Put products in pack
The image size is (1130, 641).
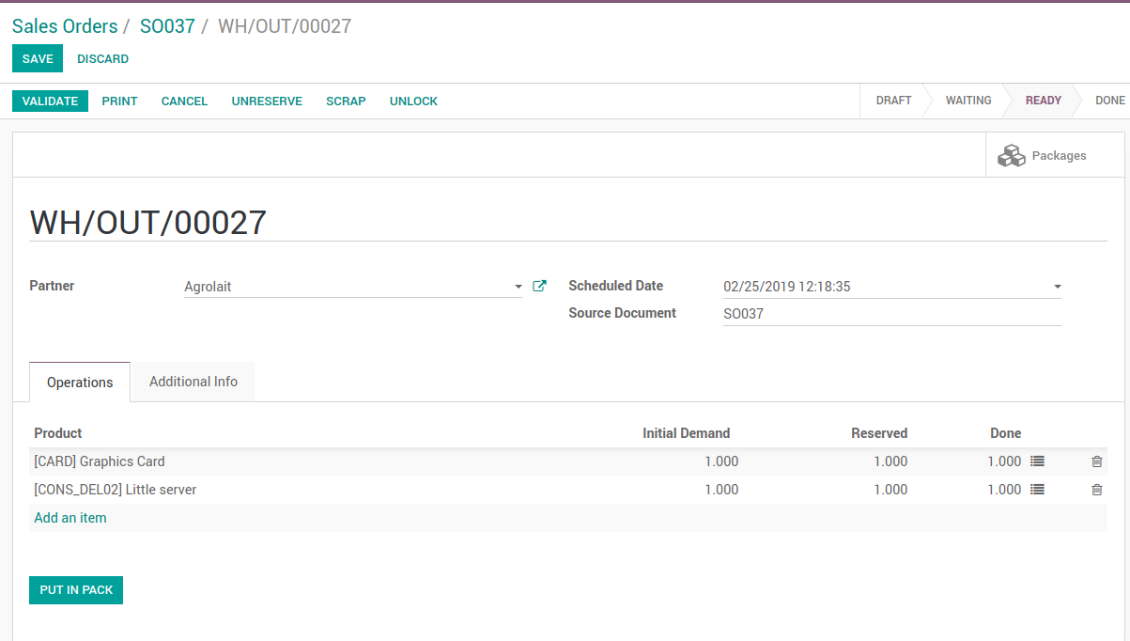(x=76, y=590)
